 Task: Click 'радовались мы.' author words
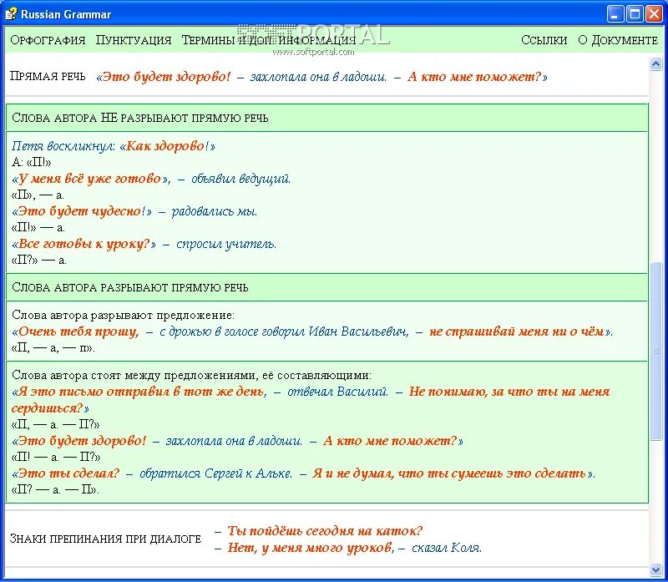tap(215, 211)
